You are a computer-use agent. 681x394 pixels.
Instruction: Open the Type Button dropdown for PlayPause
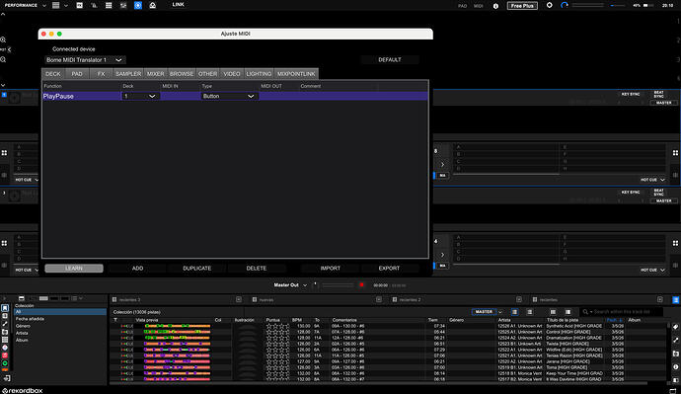coord(229,96)
